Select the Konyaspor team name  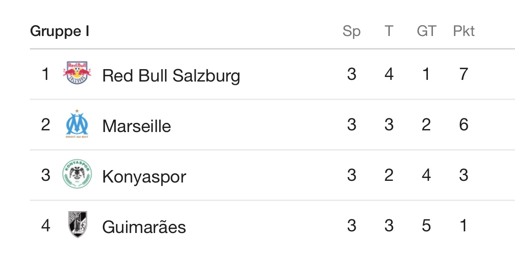click(x=144, y=177)
